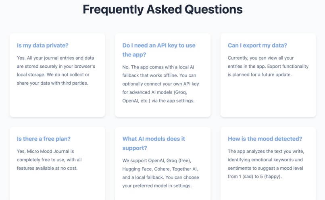Click the 'Is my data private?' card background
Viewport: 325px width, 200px height.
coord(57,102)
